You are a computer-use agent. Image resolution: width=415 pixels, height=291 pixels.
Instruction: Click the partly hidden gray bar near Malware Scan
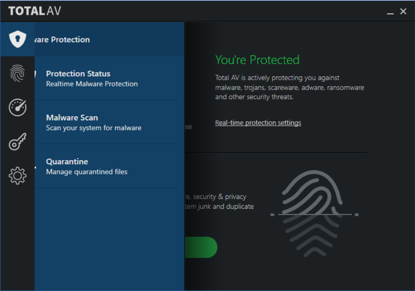(188, 127)
